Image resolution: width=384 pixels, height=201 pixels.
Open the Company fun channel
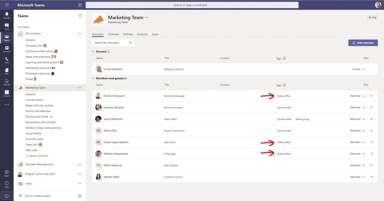[x=36, y=46]
